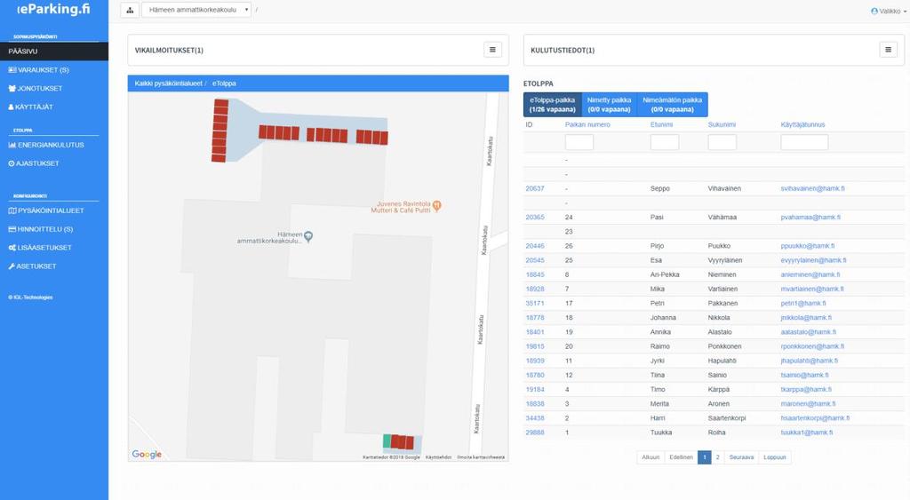Open Hinnoittelu (S) in sidebar
The image size is (910, 500).
[41, 229]
